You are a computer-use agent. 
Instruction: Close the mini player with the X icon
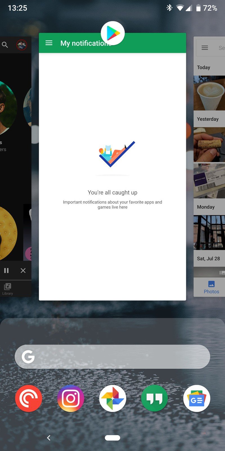click(23, 271)
